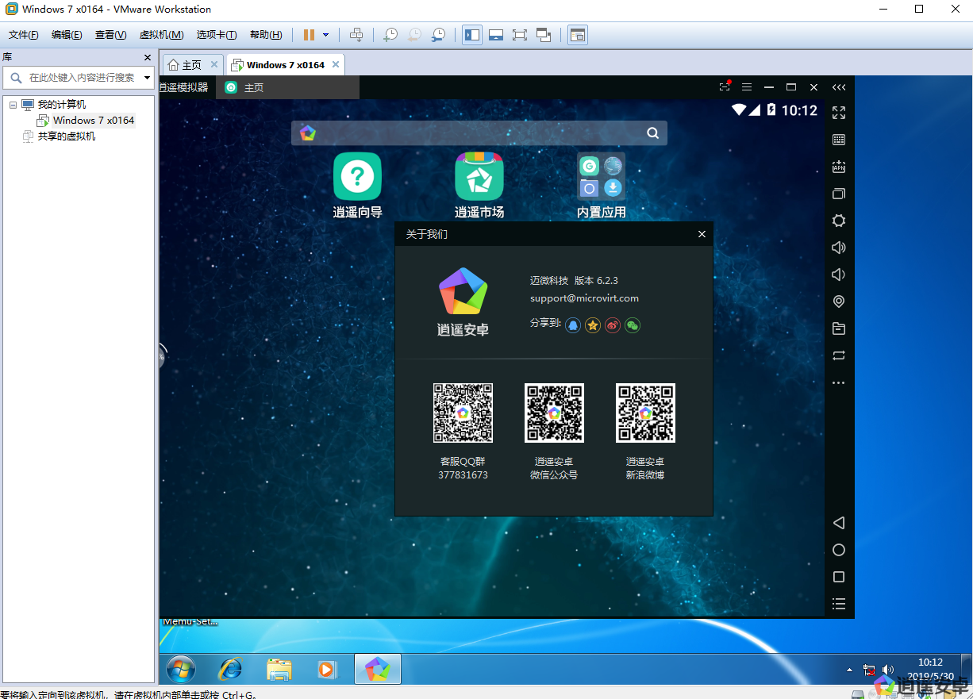Collapse the 我的计算机 tree node

pyautogui.click(x=13, y=105)
